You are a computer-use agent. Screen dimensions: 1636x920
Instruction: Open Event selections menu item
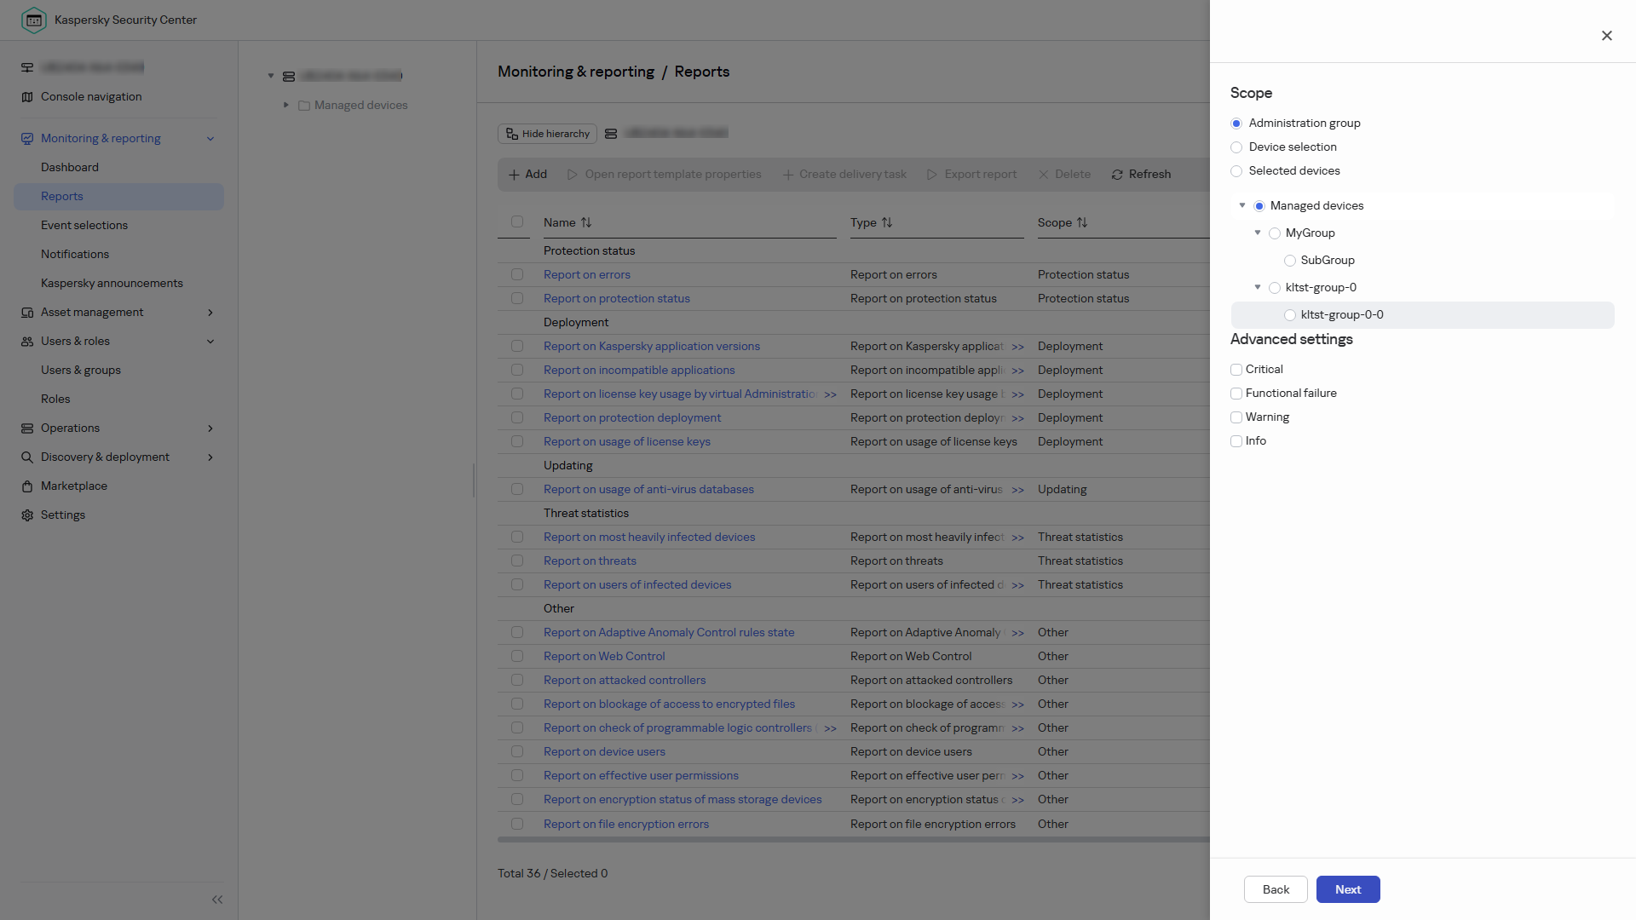pyautogui.click(x=84, y=226)
